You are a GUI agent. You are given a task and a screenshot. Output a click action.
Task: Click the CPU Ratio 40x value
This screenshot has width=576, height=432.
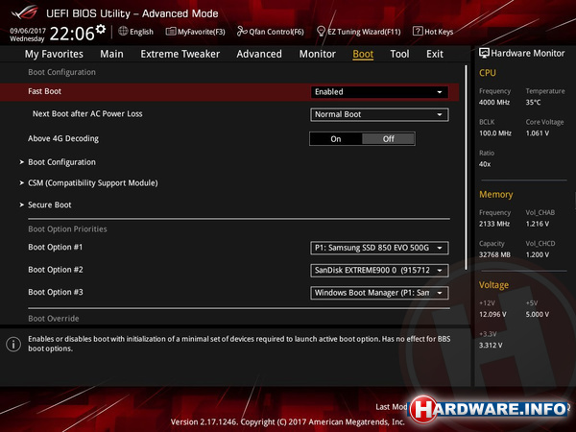[485, 164]
